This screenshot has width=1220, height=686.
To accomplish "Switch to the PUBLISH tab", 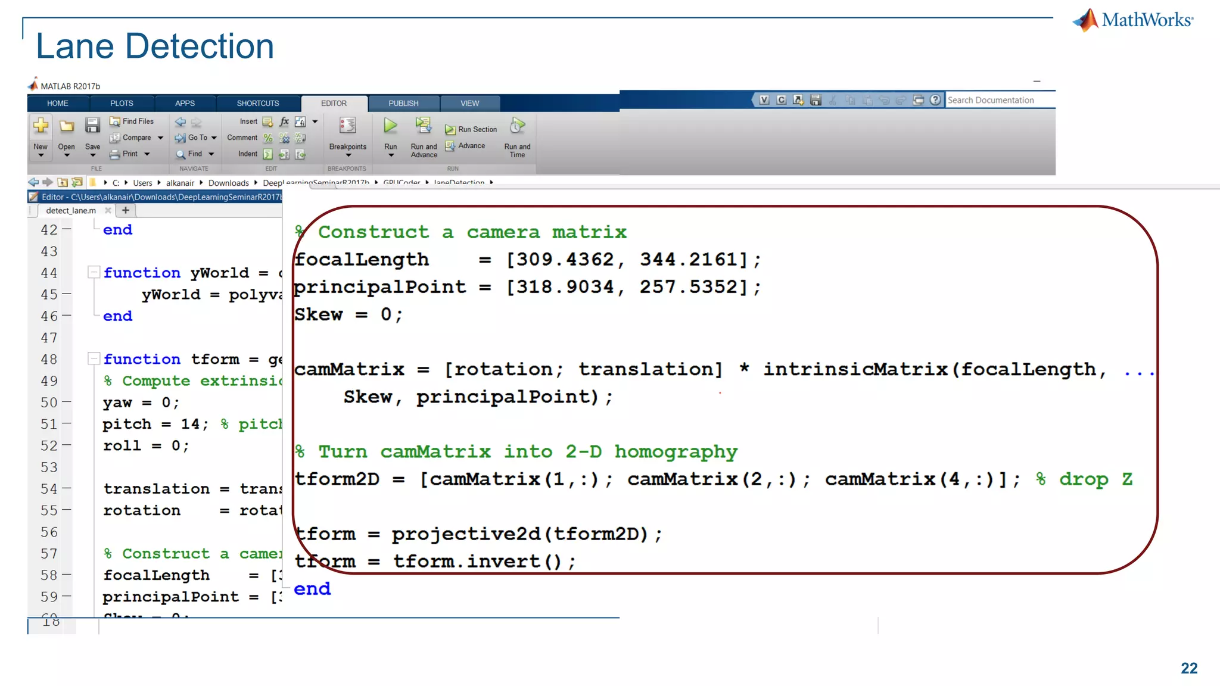I will pos(403,103).
